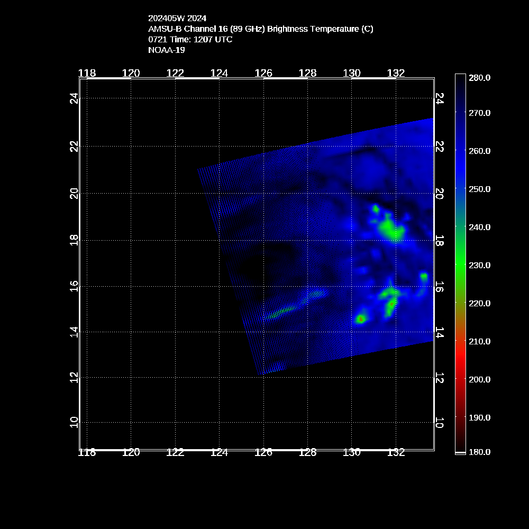Select the 'AMSU-B Channel 16 (89 GHz) Brightness Temperature (C)' heading
The height and width of the screenshot is (529, 529).
click(261, 29)
